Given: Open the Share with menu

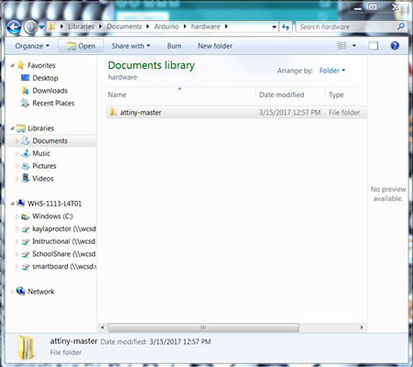Looking at the screenshot, I should coord(131,46).
